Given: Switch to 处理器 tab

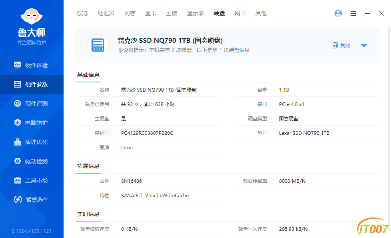Looking at the screenshot, I should coord(106,13).
